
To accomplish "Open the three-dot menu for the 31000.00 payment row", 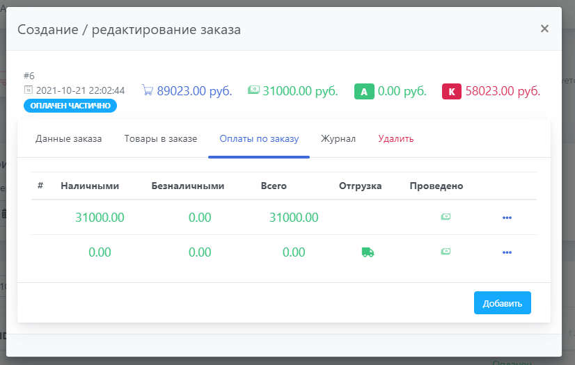I will (x=507, y=218).
